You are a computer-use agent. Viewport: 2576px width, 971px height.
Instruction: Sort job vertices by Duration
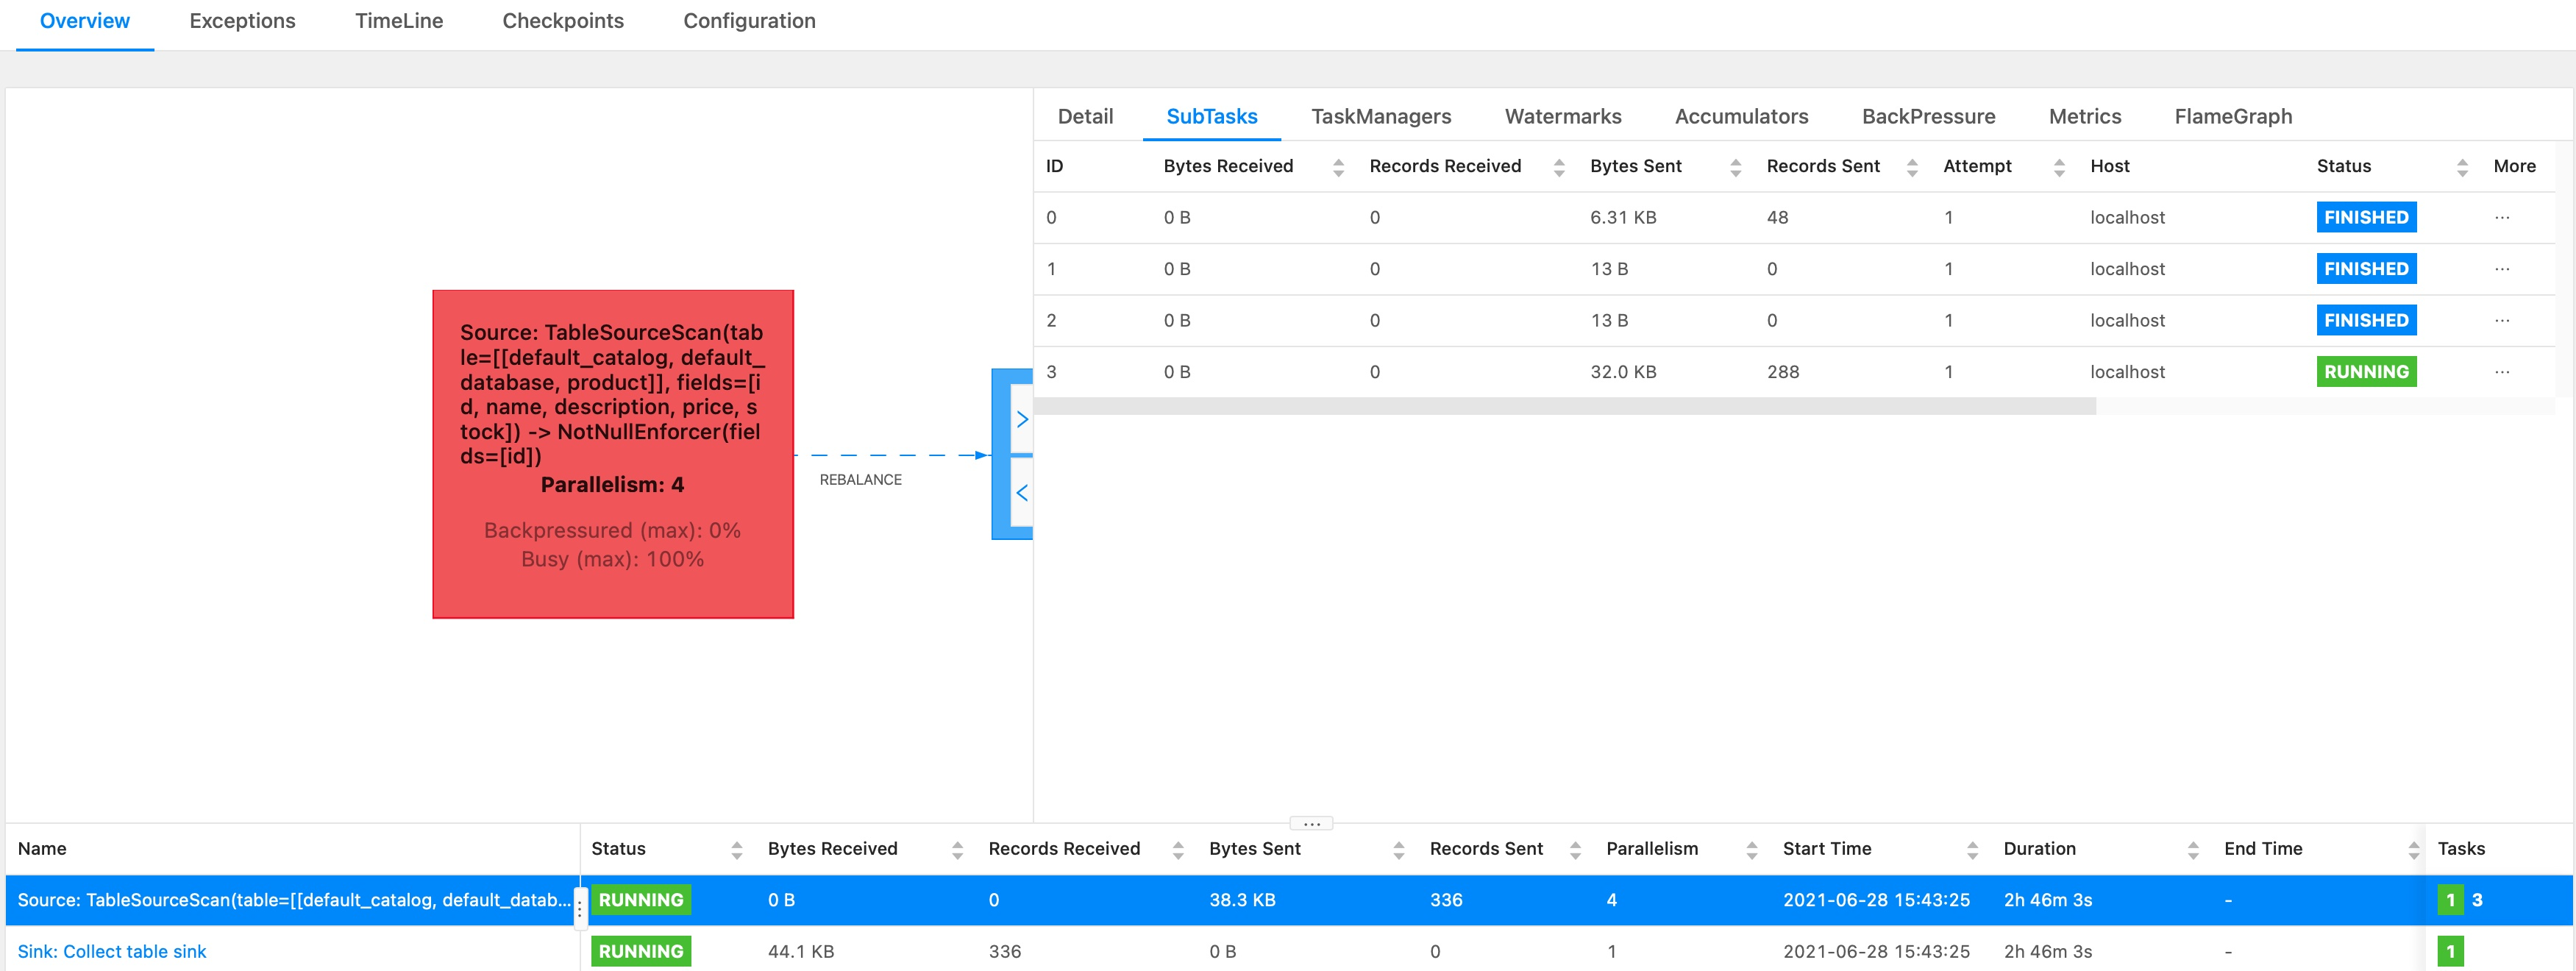coord(2192,849)
